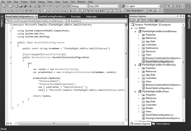Switch to the Error.aspx tab
The height and width of the screenshot is (131, 191).
click(76, 16)
